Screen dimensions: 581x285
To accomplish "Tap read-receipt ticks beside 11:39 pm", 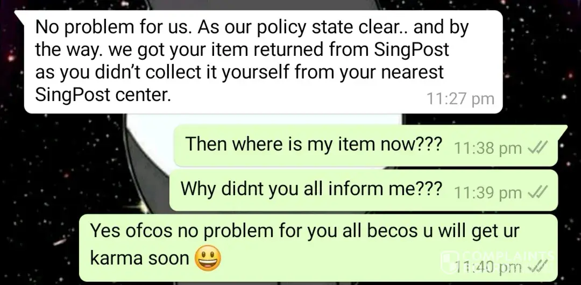I will point(537,193).
